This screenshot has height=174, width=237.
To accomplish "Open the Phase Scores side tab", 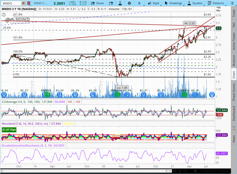I will coord(234,92).
